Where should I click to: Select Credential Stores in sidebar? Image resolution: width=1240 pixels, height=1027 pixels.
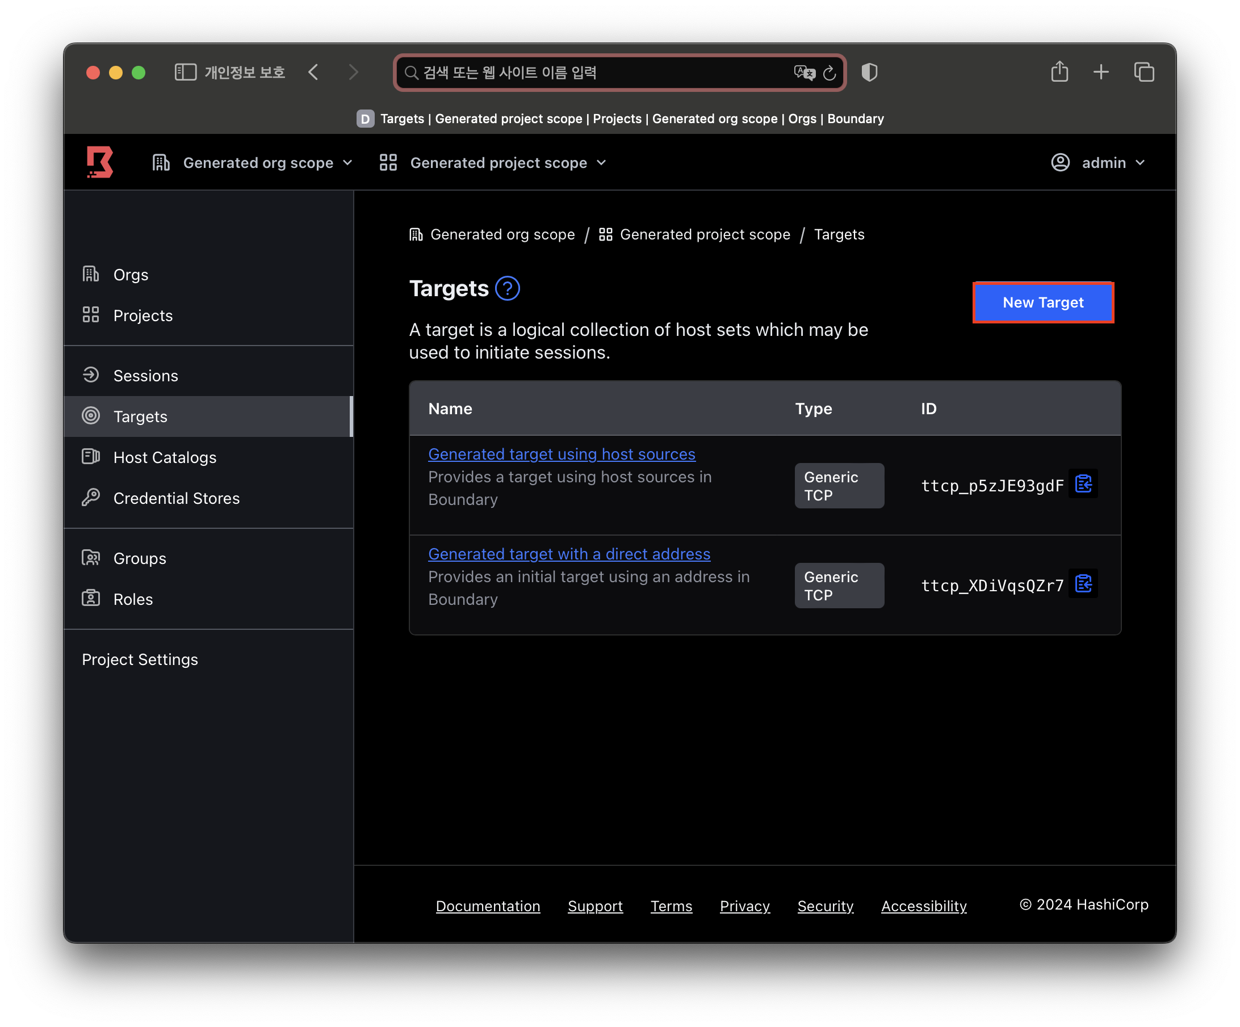click(x=176, y=498)
